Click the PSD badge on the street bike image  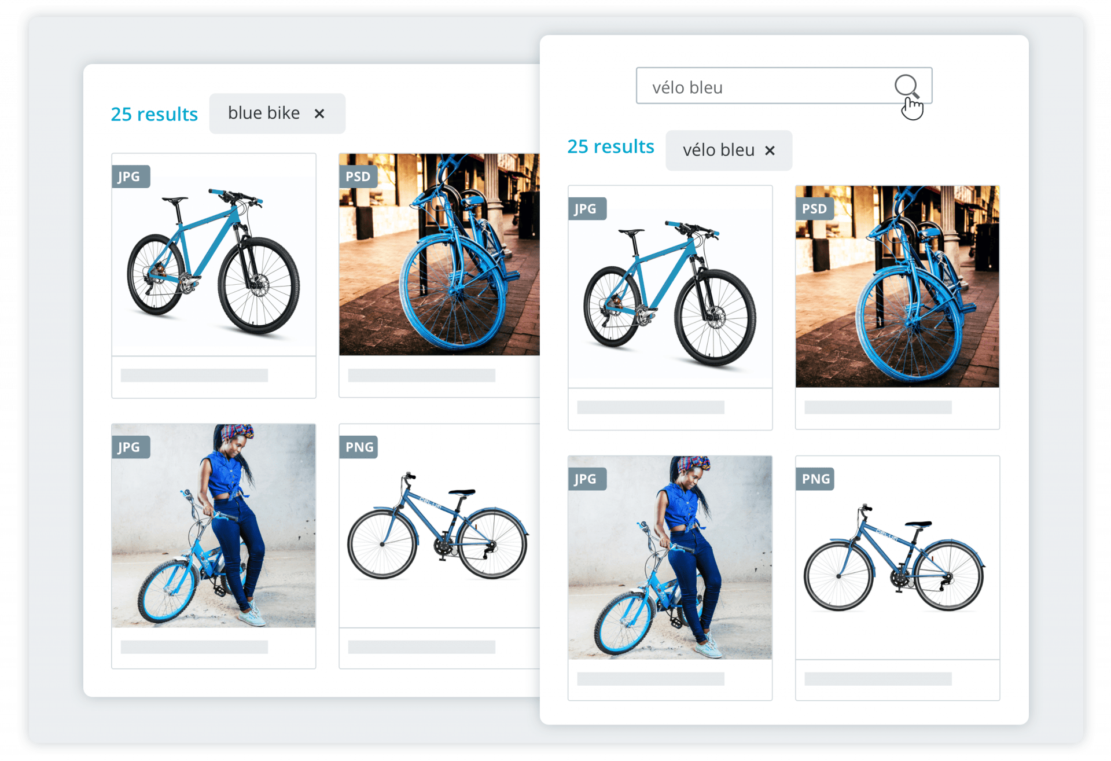tap(358, 177)
